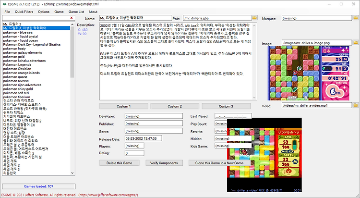The height and width of the screenshot is (198, 360).
Task: Browse for the Marquee file folder icon
Action: [355, 18]
